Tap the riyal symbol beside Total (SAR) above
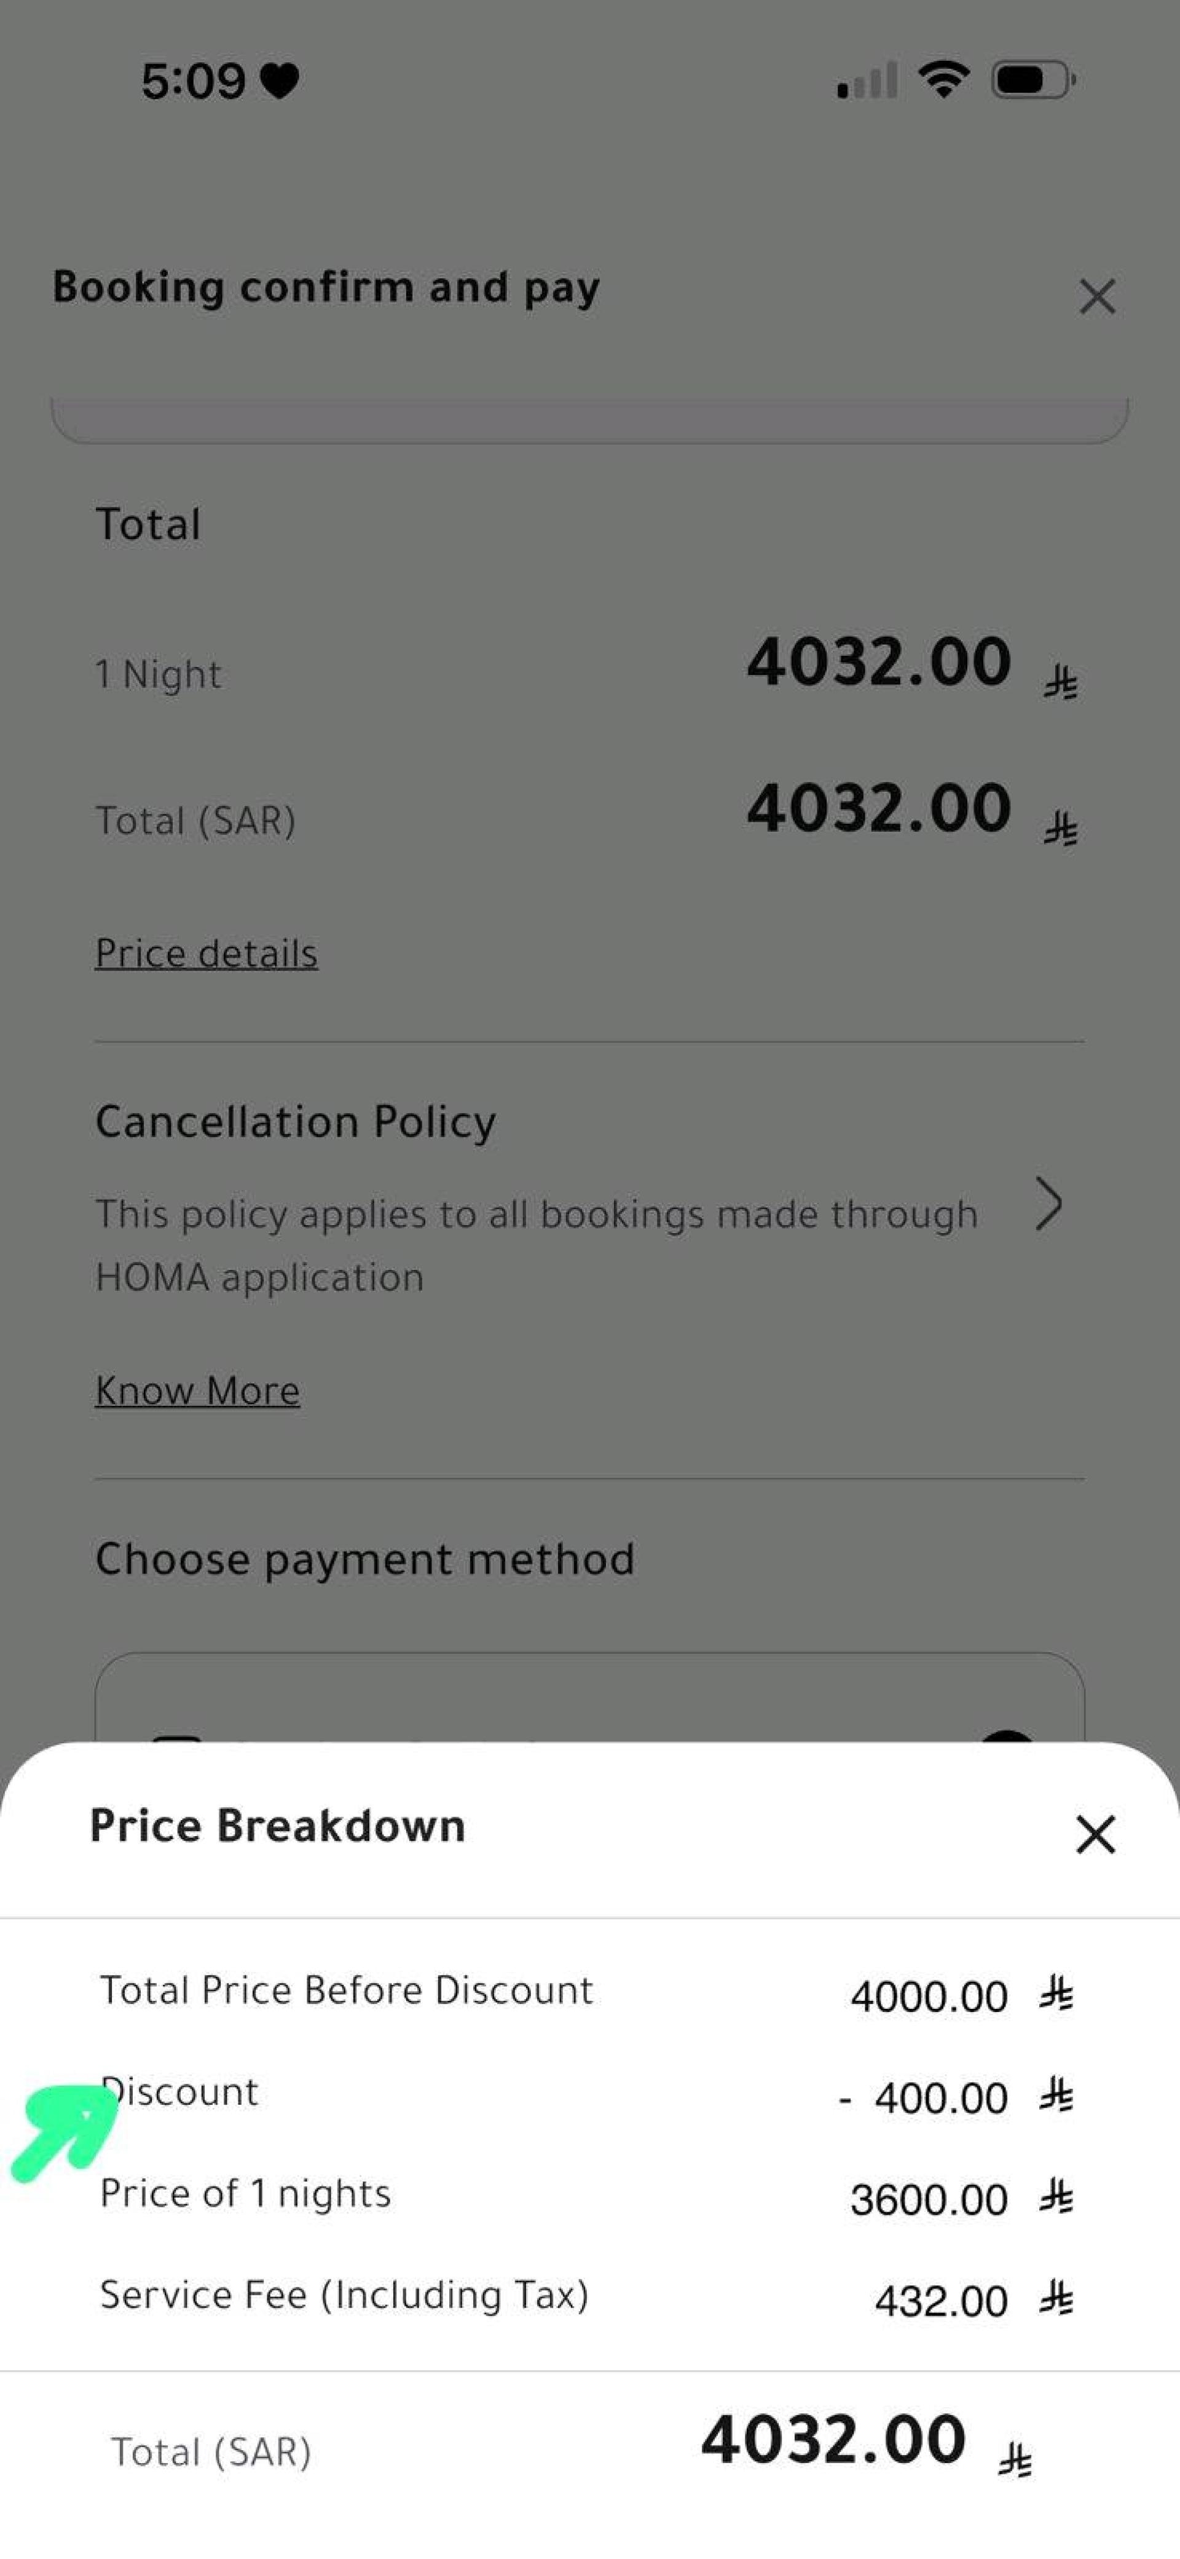This screenshot has height=2559, width=1180. 1061,829
